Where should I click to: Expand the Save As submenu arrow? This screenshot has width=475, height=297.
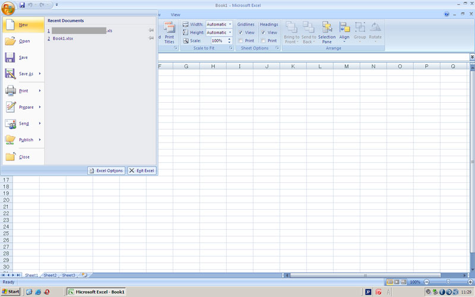[40, 74]
